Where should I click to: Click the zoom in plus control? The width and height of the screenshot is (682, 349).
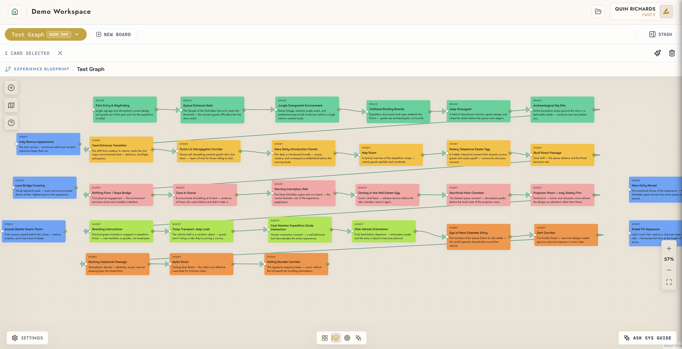(x=669, y=249)
